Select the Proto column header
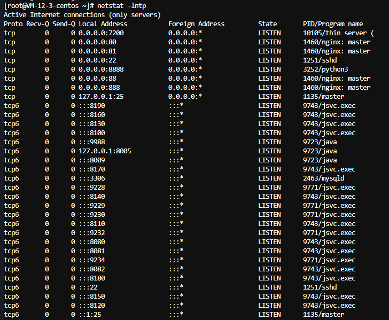Image resolution: width=389 pixels, height=320 pixels. 13,24
